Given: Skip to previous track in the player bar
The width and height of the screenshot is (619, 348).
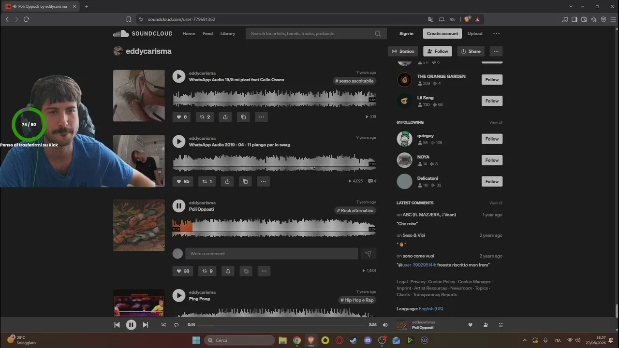Looking at the screenshot, I should coord(117,325).
